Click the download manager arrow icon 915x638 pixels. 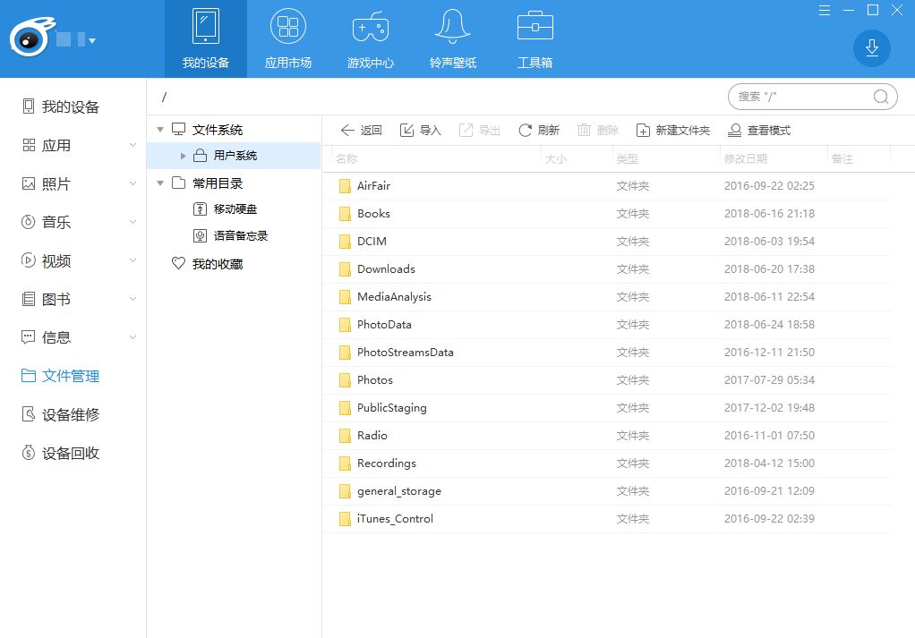tap(872, 47)
